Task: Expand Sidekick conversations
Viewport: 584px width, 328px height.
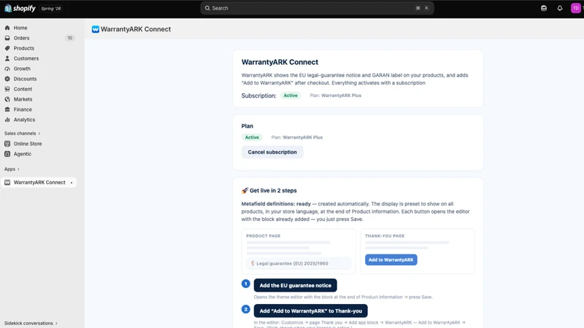Action: [x=31, y=323]
